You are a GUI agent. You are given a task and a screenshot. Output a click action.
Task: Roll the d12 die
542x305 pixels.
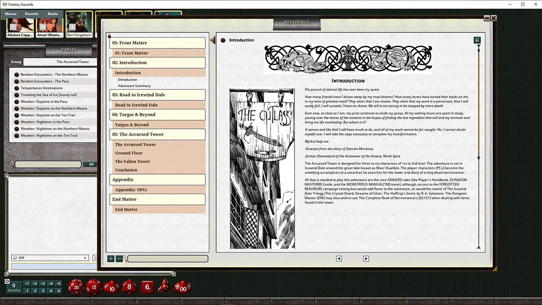point(94,287)
